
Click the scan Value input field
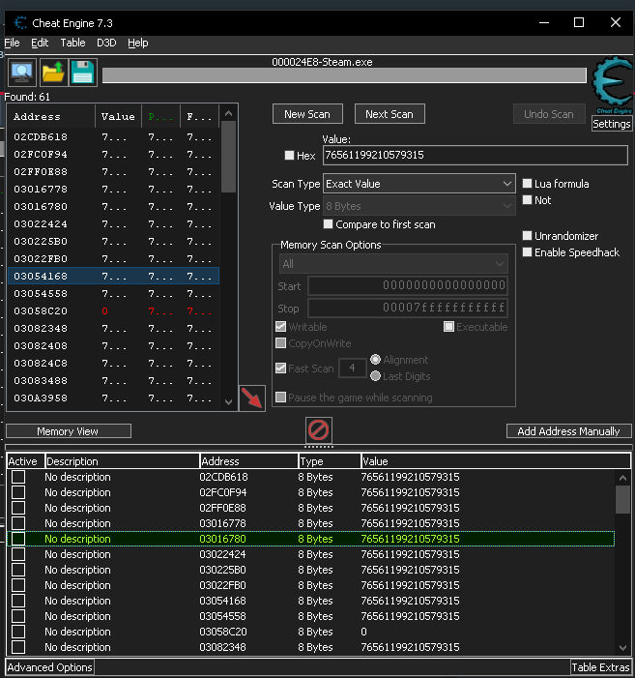pos(474,156)
